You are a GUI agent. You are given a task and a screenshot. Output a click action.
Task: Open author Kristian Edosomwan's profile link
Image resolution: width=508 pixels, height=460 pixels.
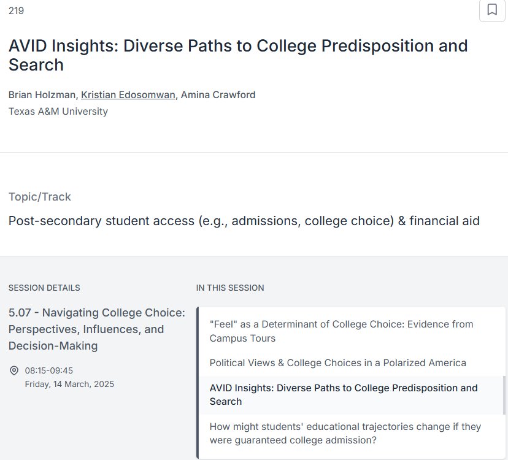coord(128,95)
